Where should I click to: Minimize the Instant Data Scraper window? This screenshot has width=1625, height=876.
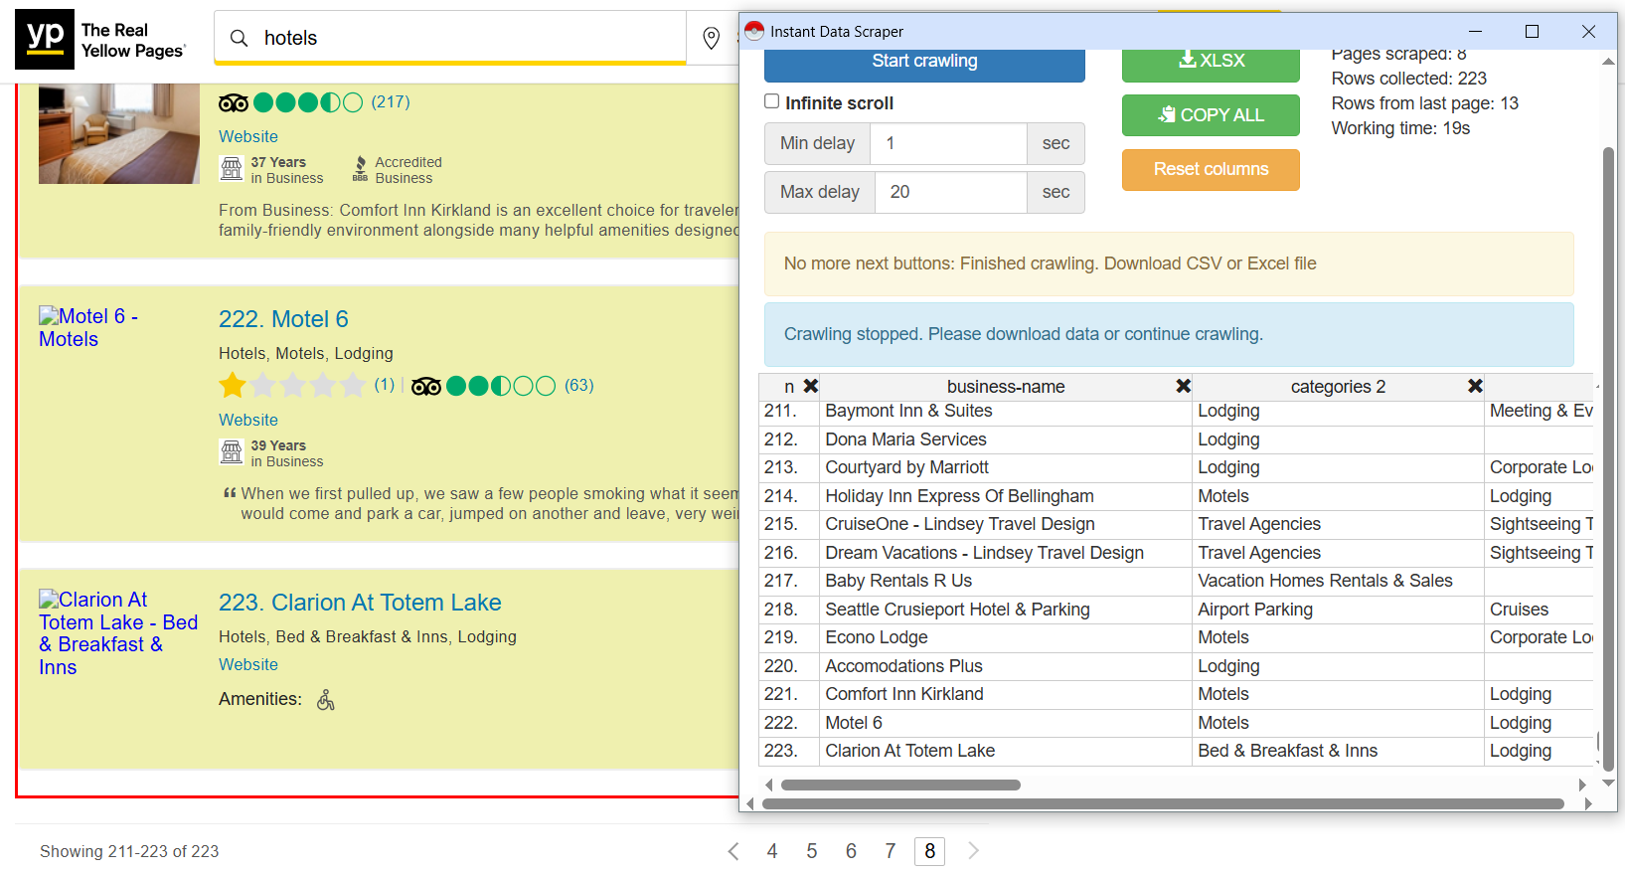point(1475,32)
